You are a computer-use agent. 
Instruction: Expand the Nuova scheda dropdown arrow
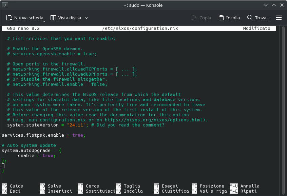click(x=44, y=21)
